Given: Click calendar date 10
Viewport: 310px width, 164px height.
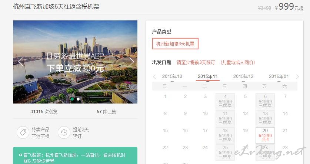Looking at the screenshot, I should pyautogui.click(x=205, y=114).
